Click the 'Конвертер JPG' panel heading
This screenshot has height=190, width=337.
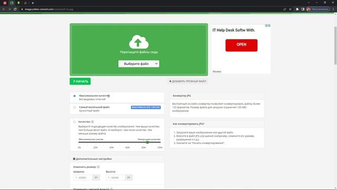point(182,96)
